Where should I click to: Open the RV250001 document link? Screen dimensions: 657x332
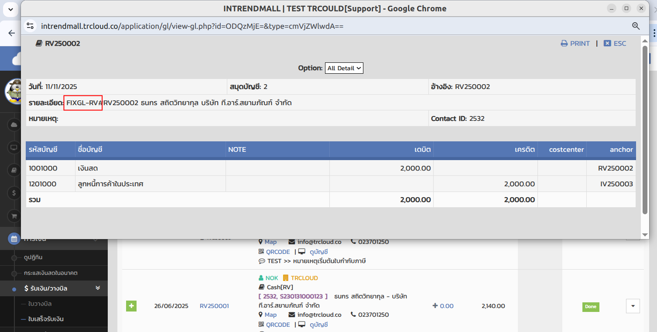pyautogui.click(x=214, y=306)
